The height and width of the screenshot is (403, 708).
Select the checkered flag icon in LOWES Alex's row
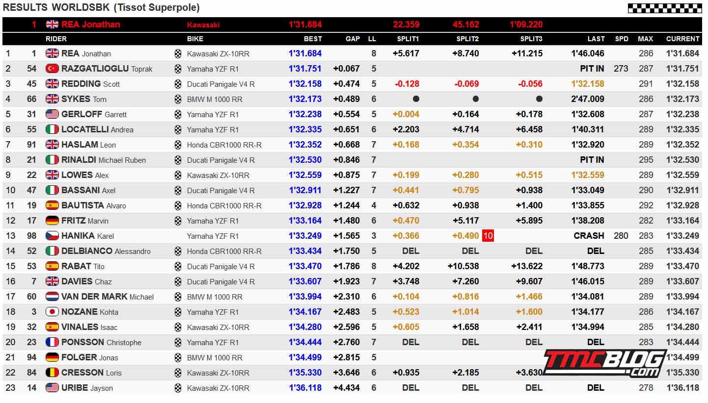[x=178, y=175]
